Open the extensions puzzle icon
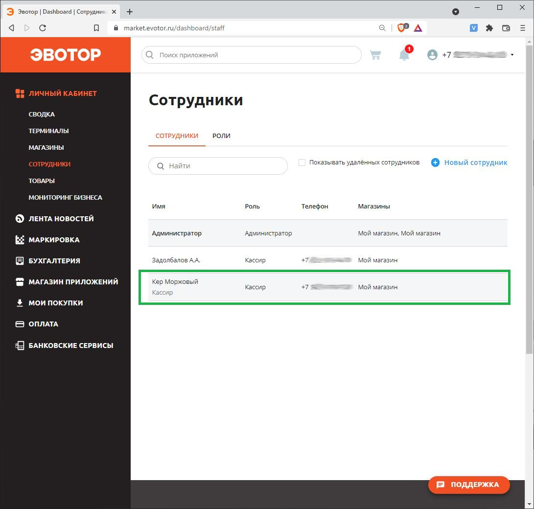The height and width of the screenshot is (509, 534). [x=489, y=28]
